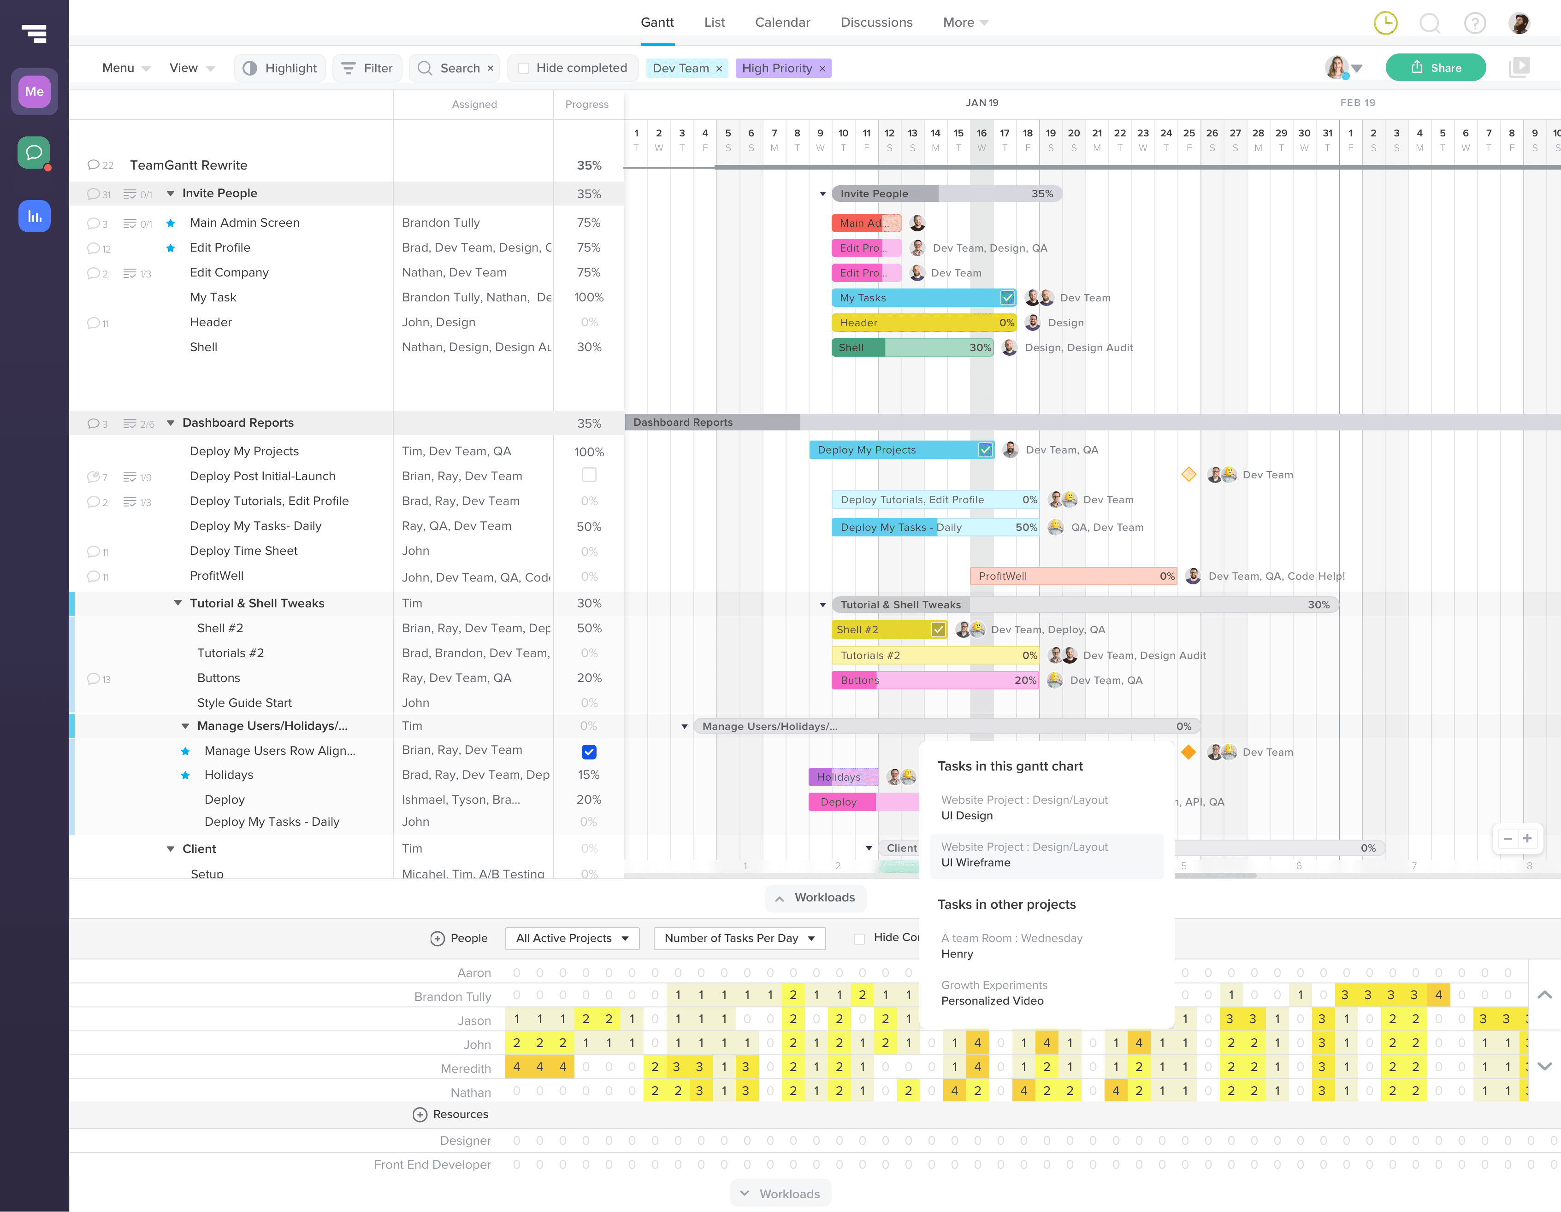Open the video player icon beside Share
1561x1212 pixels.
tap(1519, 68)
